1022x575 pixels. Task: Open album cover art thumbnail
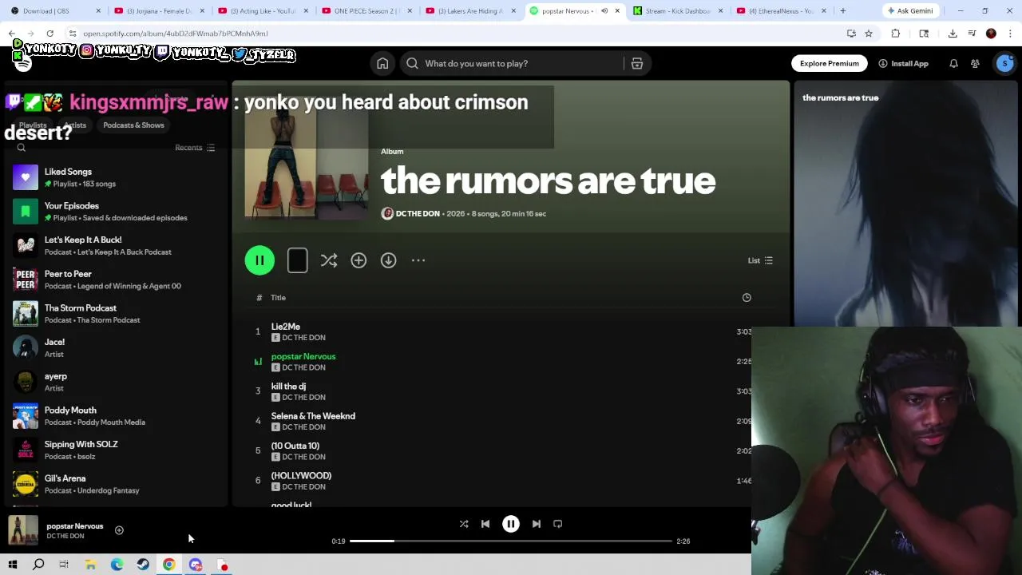(306, 158)
